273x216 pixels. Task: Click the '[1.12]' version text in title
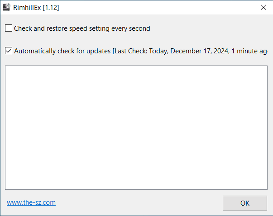click(x=51, y=8)
